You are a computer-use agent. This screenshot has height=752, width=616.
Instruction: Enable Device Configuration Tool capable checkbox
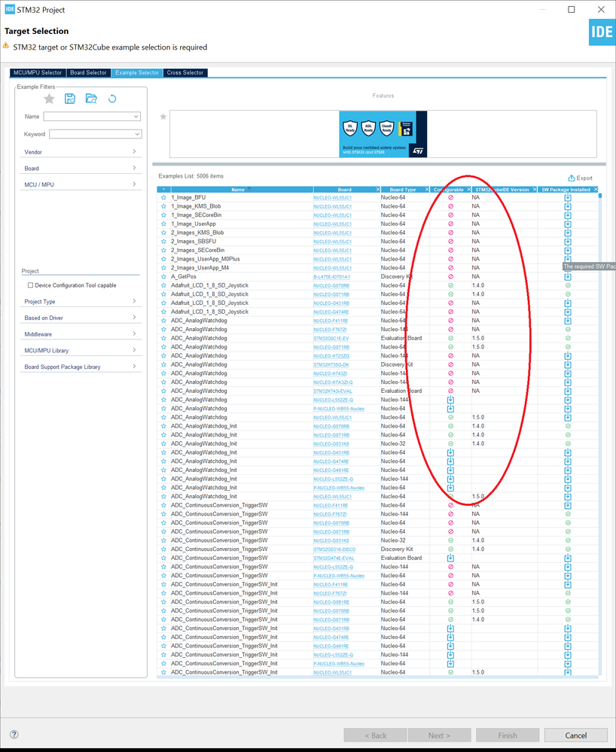coord(31,285)
